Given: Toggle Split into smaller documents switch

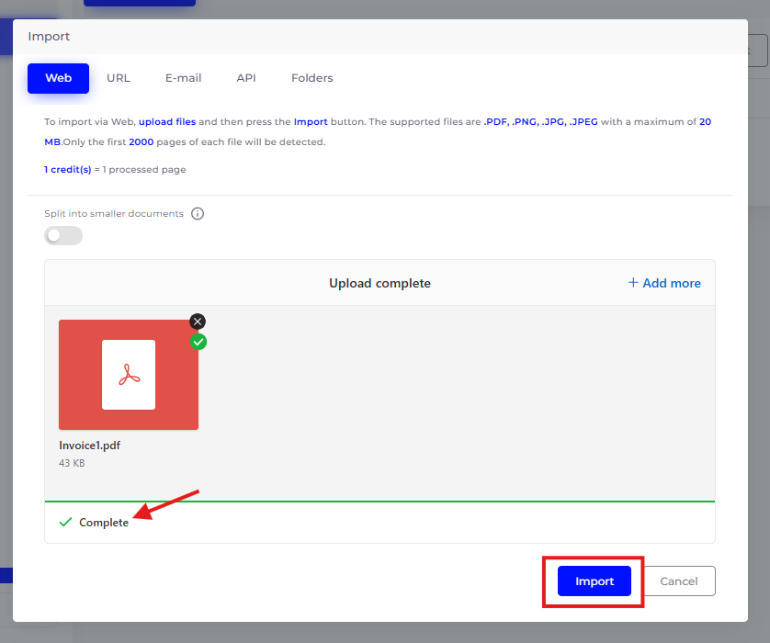Looking at the screenshot, I should point(63,235).
